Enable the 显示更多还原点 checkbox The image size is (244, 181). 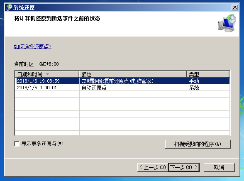pos(17,144)
